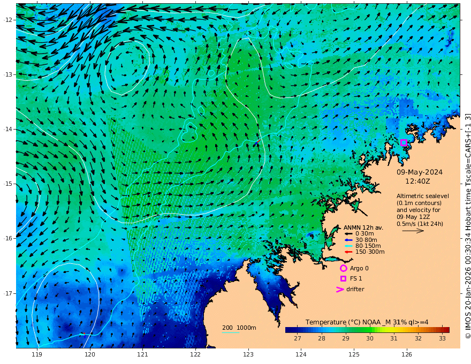Click the '31' colorbar tick label
Screen dimensions: 471x364
point(394,338)
